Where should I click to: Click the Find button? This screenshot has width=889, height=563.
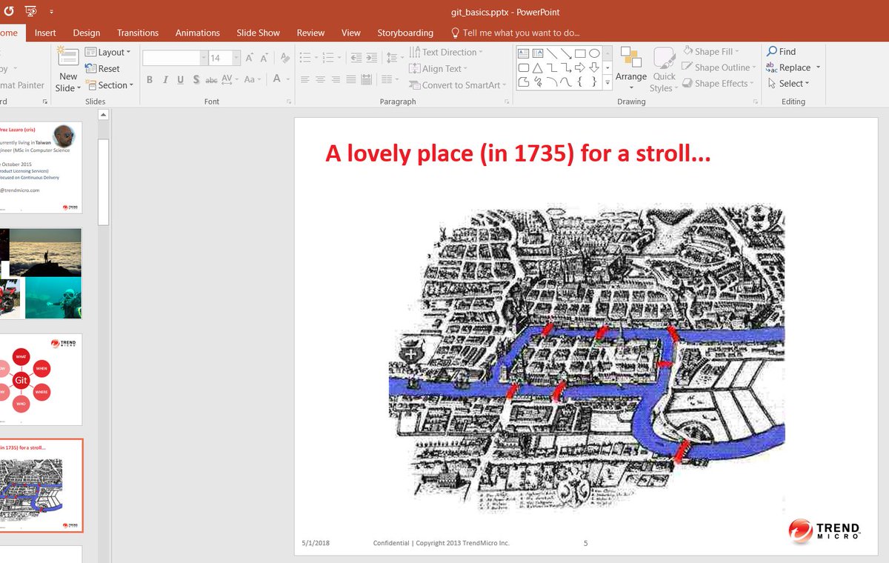point(781,51)
